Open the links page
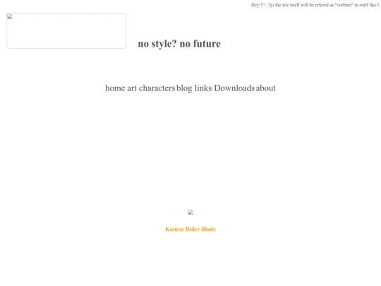 [203, 88]
